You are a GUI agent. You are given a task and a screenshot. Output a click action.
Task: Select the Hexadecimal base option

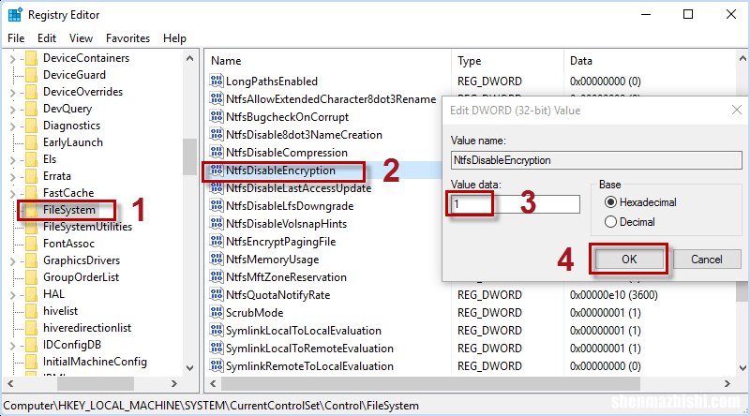tap(610, 202)
